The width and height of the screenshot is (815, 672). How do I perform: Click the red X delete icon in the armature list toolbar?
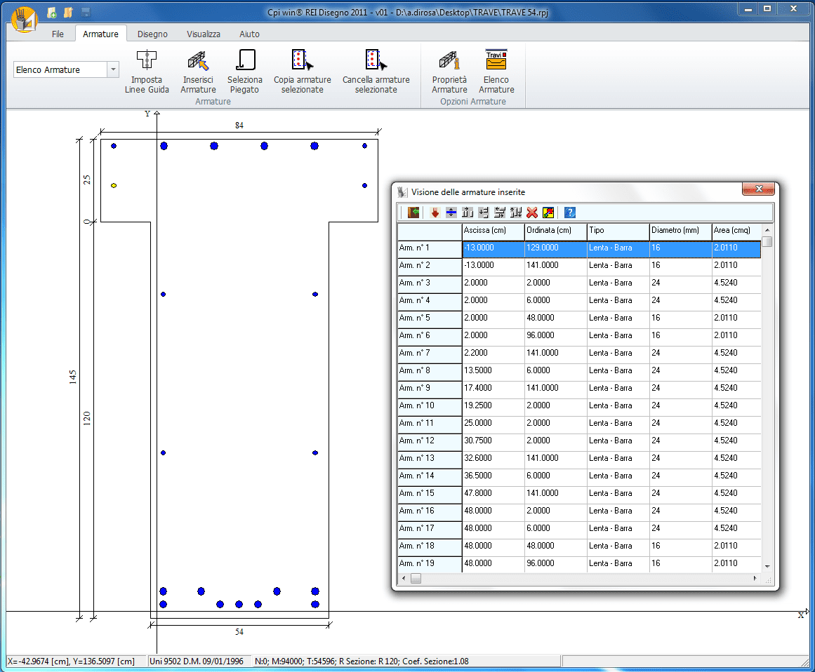pos(532,213)
